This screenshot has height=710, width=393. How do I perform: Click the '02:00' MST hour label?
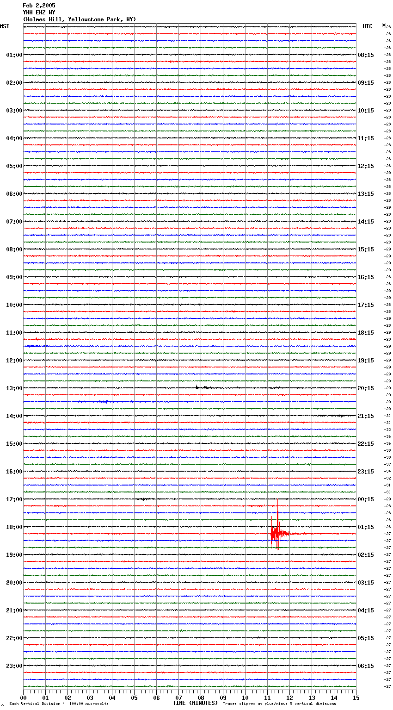[x=14, y=83]
